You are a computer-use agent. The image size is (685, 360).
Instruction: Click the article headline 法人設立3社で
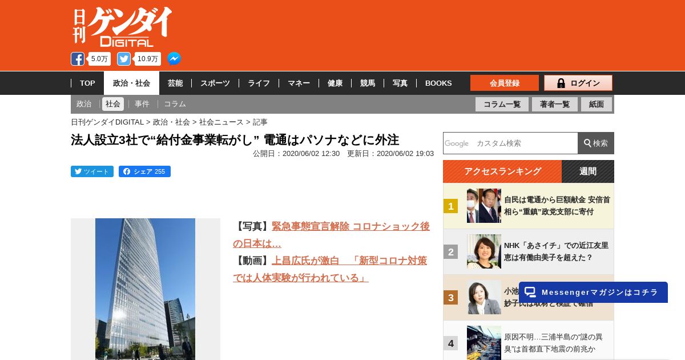(x=235, y=140)
